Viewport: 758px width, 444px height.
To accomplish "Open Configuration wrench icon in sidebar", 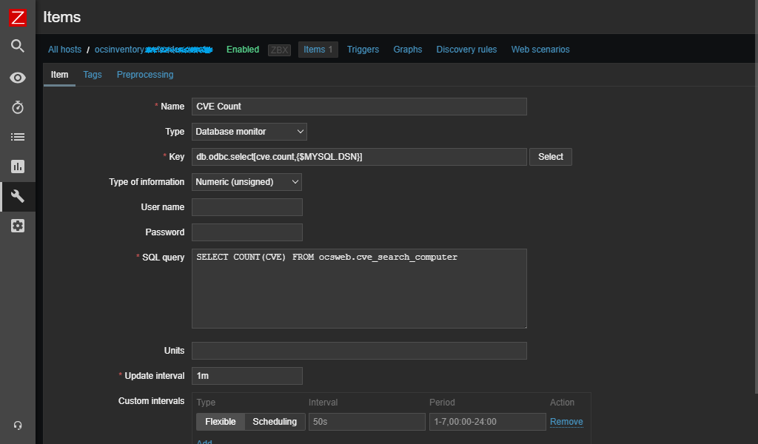I will pos(18,196).
